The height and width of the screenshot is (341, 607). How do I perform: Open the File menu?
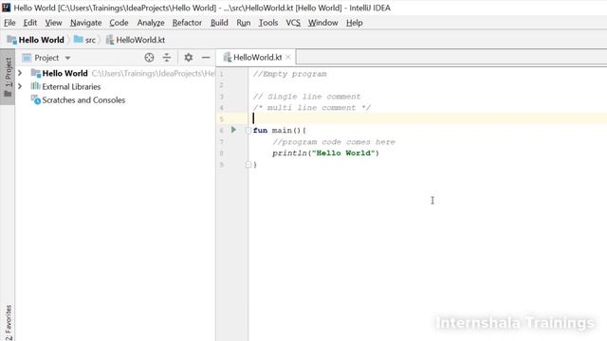tap(9, 23)
